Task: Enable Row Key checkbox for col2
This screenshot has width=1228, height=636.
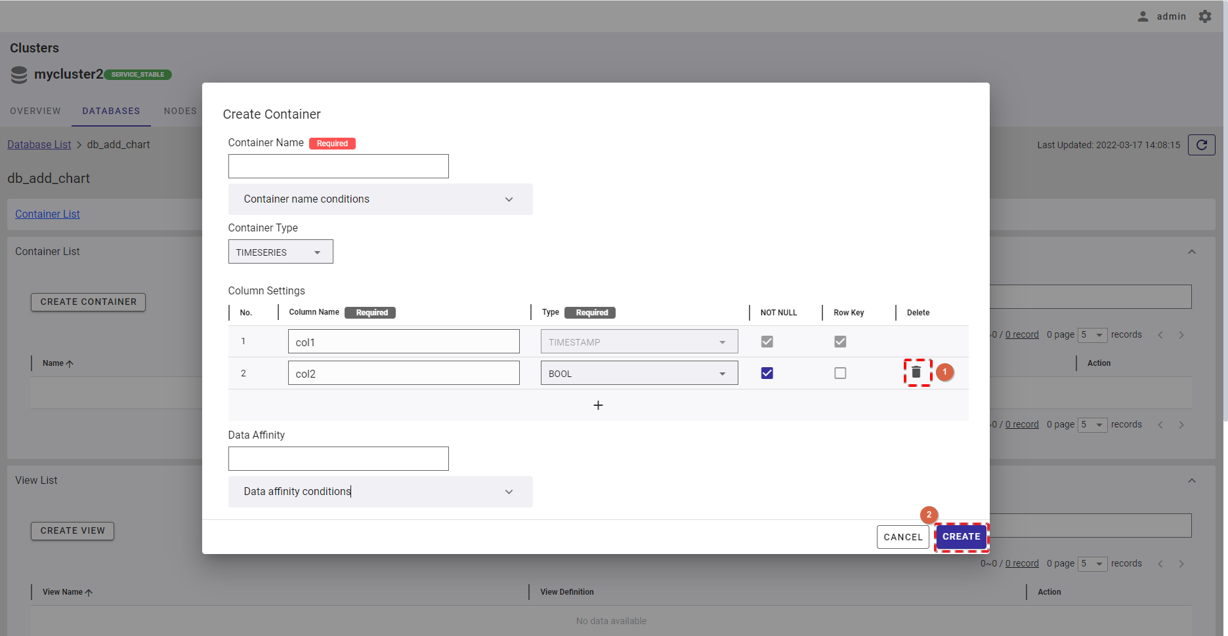Action: (x=840, y=373)
